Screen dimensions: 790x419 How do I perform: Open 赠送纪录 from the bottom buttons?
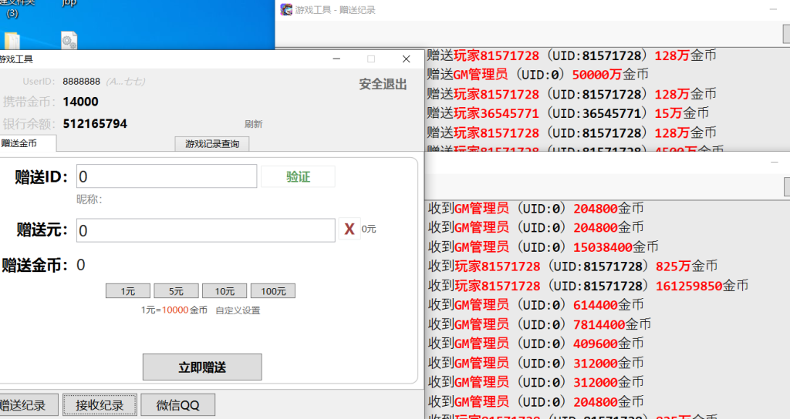[x=28, y=405]
